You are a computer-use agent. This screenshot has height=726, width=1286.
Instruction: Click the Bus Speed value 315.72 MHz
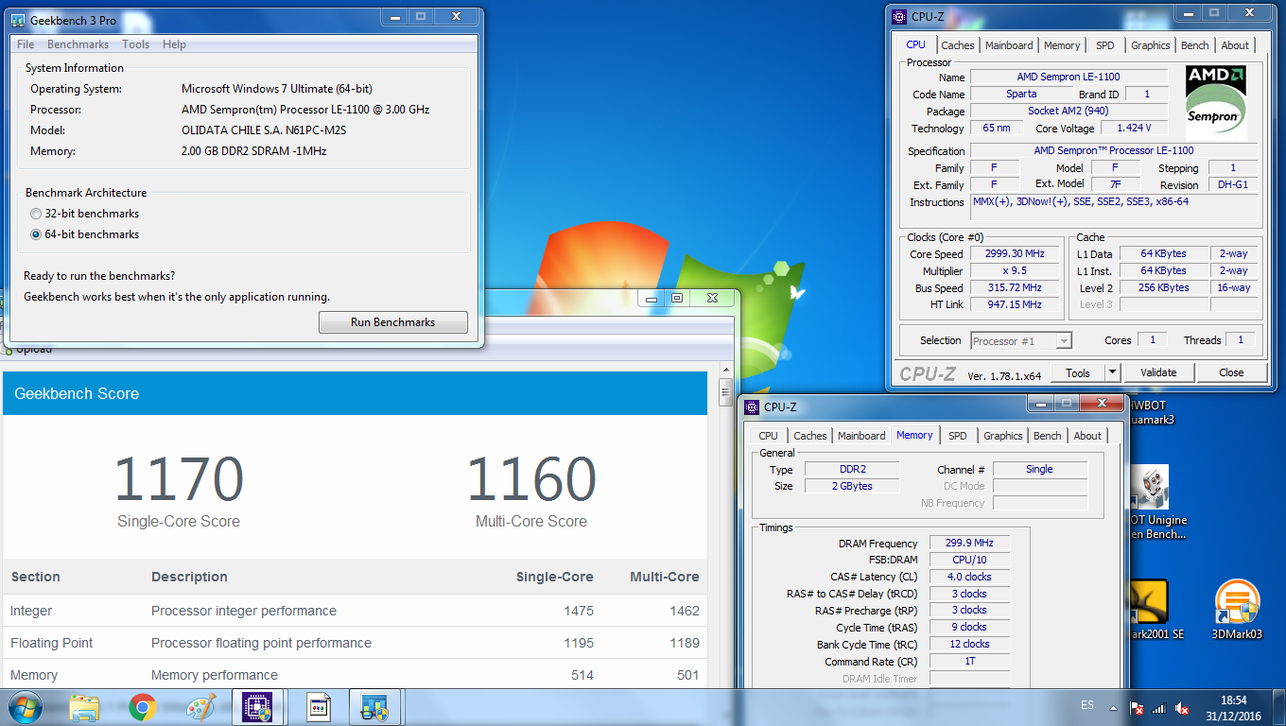(1014, 288)
